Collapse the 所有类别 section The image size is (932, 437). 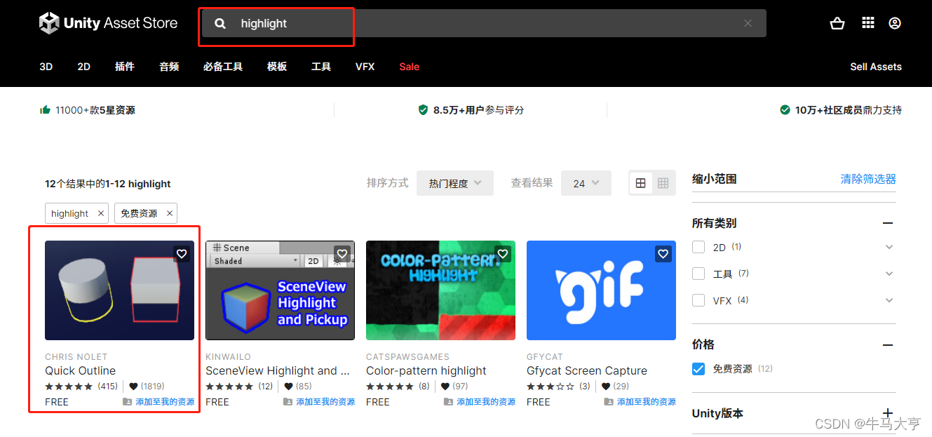888,223
